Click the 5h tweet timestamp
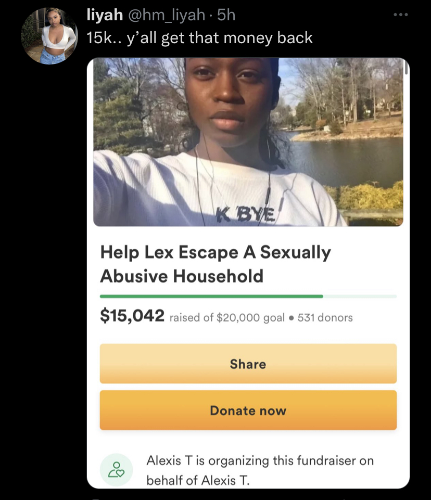The width and height of the screenshot is (431, 500). (226, 15)
